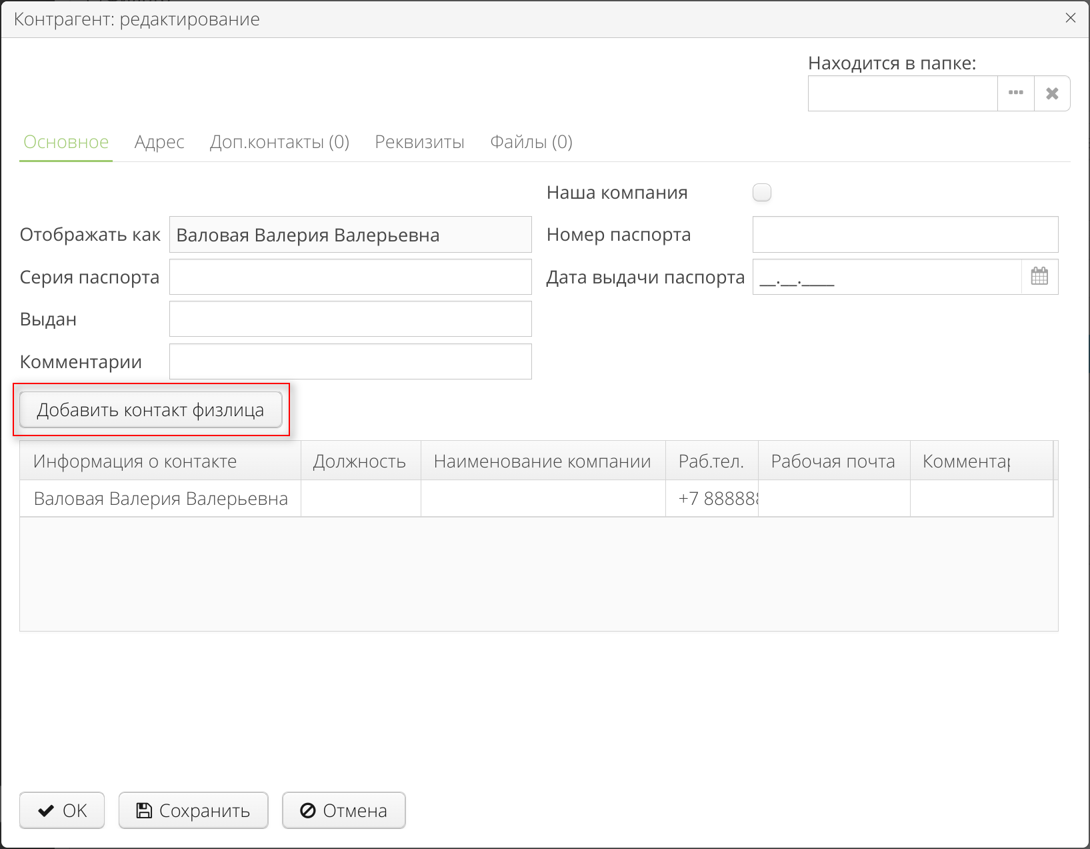This screenshot has width=1090, height=849.
Task: Open the Файлы tab
Action: tap(531, 142)
